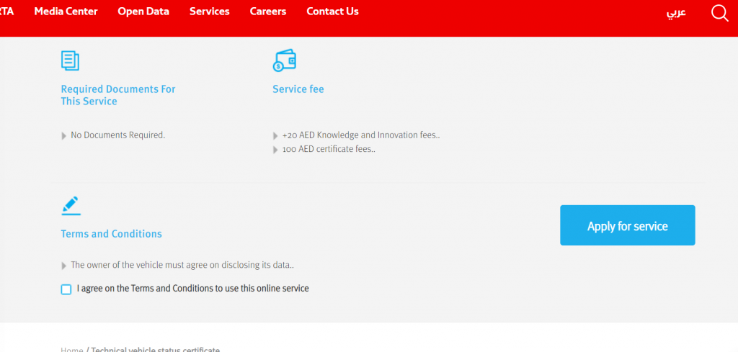738x352 pixels.
Task: Click arrow bullet beside vehicle owner condition
Action: point(65,266)
